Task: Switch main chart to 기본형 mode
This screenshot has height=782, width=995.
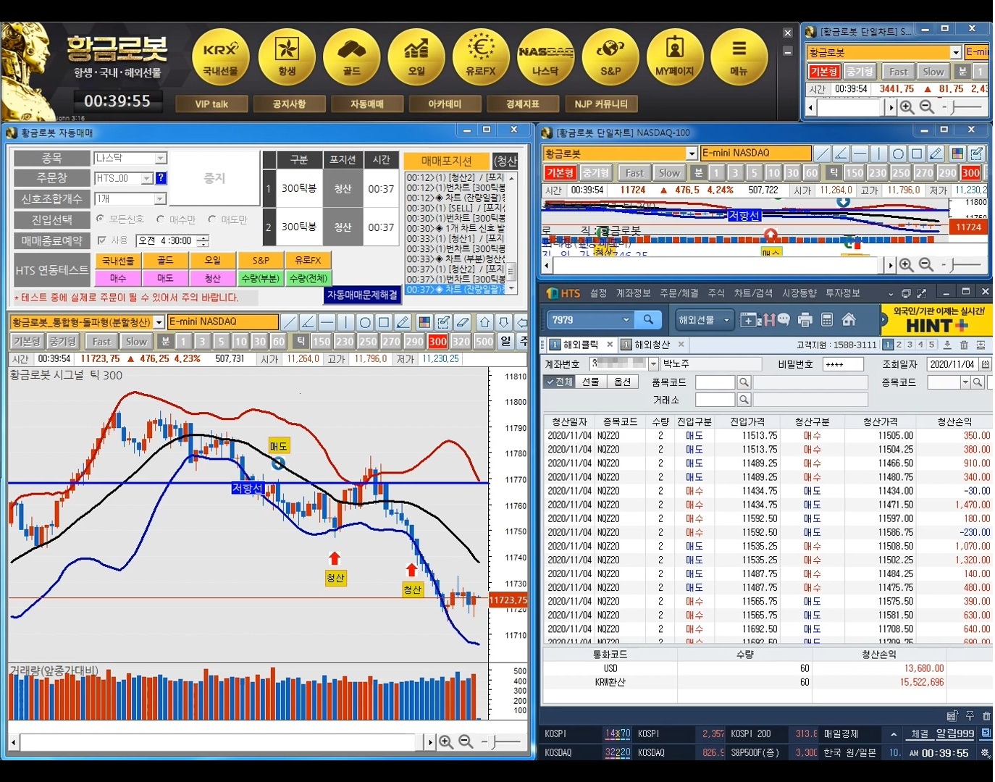Action: [27, 342]
